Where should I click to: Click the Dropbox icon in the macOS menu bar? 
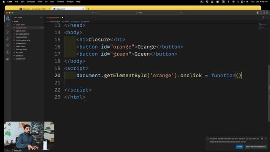tap(207, 2)
